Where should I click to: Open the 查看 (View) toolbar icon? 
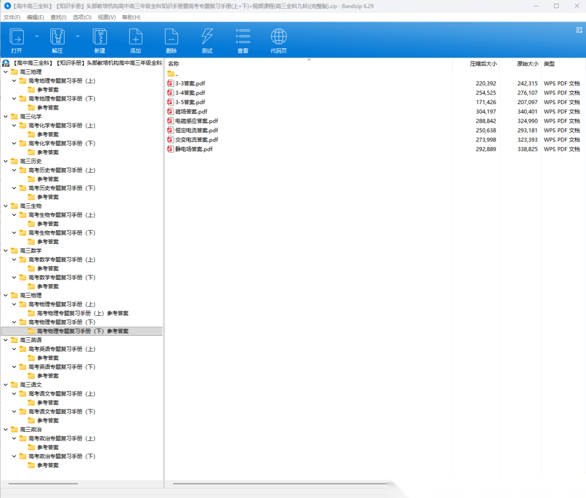(243, 37)
